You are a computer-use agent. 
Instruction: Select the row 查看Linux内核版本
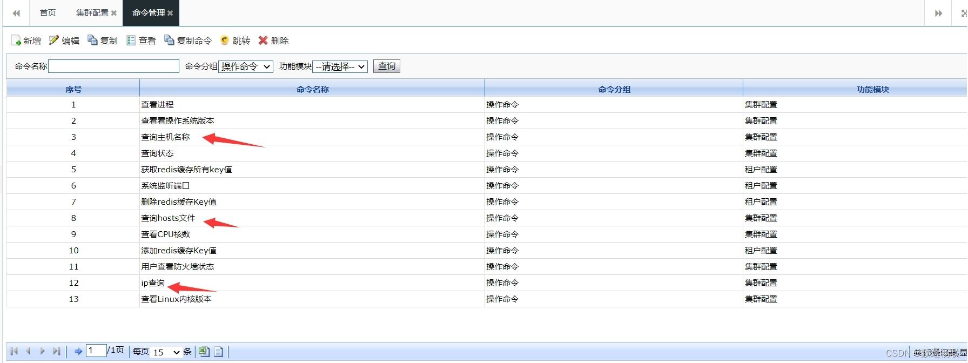click(486, 299)
